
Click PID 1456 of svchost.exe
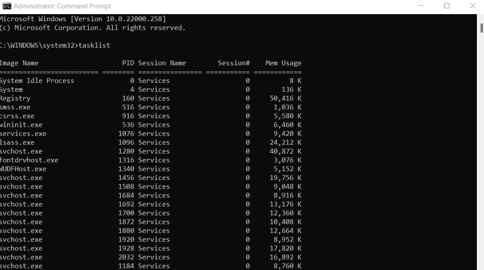pos(126,178)
